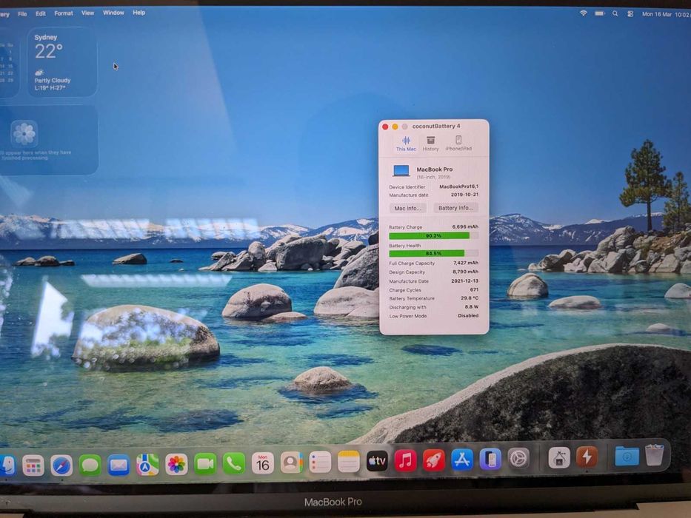Open the Phone app in the dock

click(233, 463)
